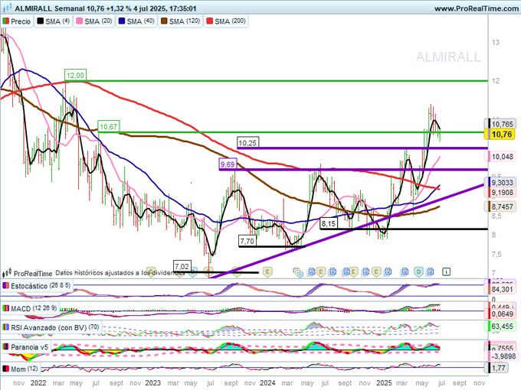Click the yellow 10,76 current price tag

tap(502, 135)
